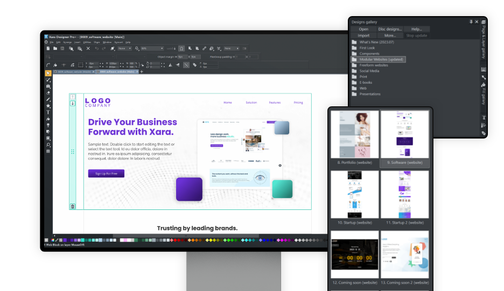Open the Arrange menu
Image resolution: width=504 pixels, height=291 pixels.
(67, 42)
